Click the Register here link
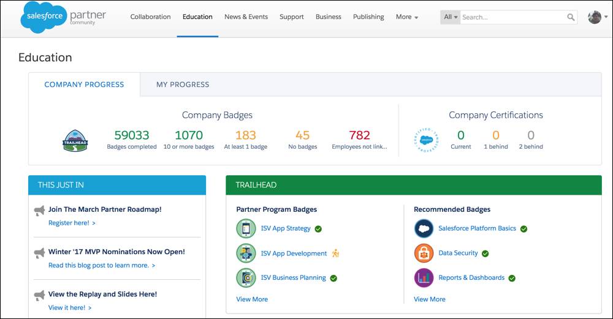Image resolution: width=613 pixels, height=319 pixels. (x=72, y=223)
